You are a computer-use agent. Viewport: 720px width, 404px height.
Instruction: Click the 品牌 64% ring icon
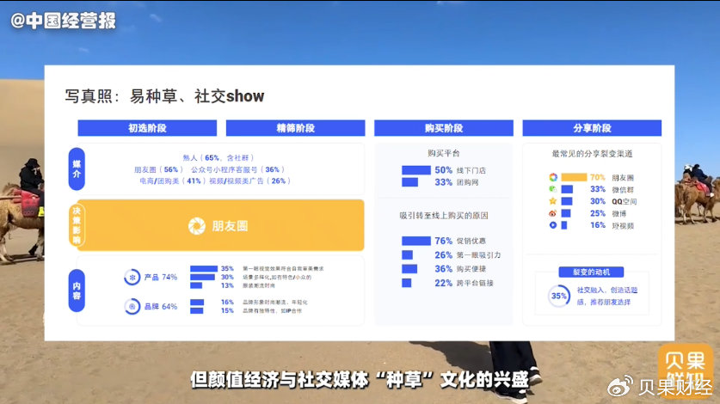coord(132,306)
